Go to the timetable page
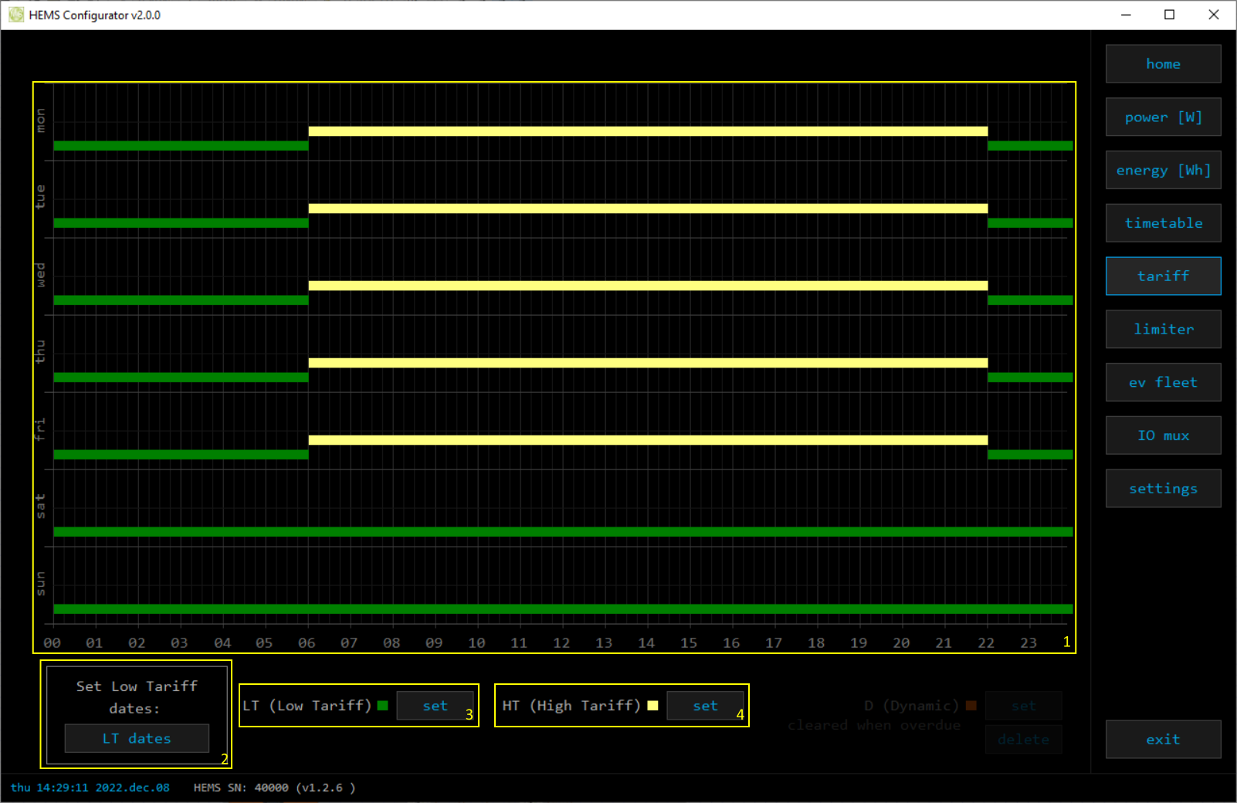The width and height of the screenshot is (1237, 803). [x=1163, y=223]
